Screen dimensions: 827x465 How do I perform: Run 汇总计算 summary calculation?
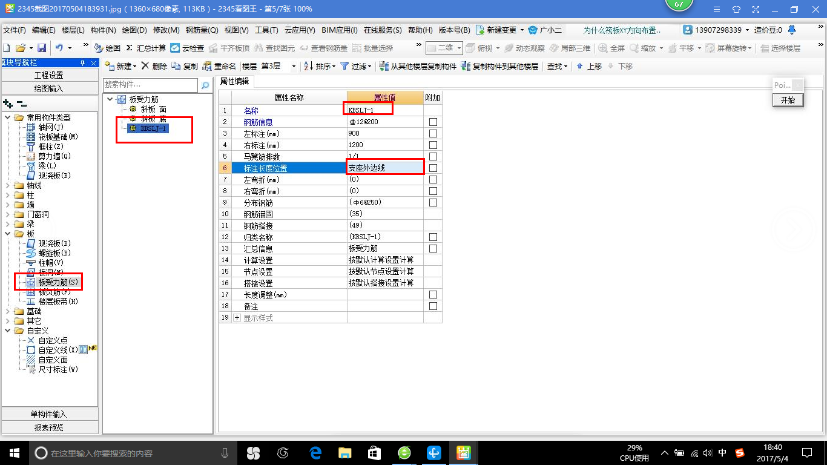146,48
